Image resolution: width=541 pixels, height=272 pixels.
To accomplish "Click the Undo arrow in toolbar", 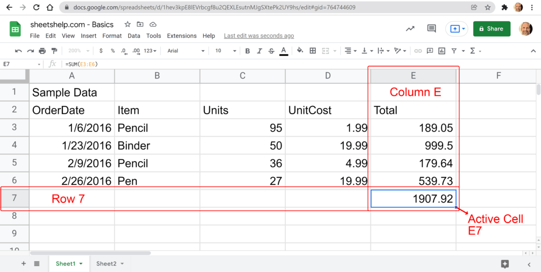I will click(x=18, y=51).
